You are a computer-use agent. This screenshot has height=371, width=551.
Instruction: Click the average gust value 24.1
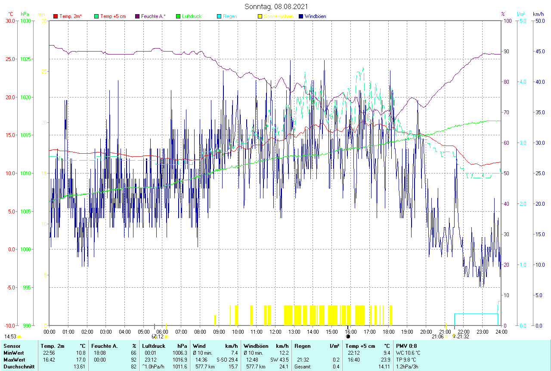(284, 367)
